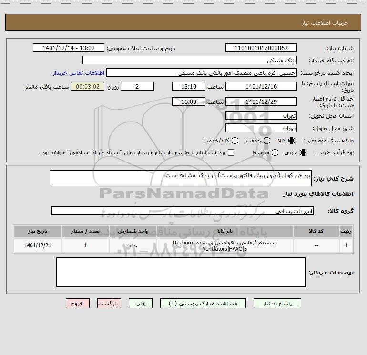Click the پاسخ به نیاز button

pos(277,303)
